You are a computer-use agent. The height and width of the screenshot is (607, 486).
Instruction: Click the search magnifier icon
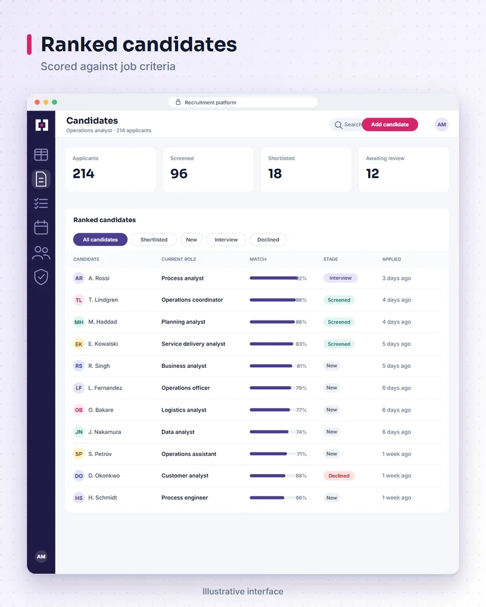tap(338, 125)
